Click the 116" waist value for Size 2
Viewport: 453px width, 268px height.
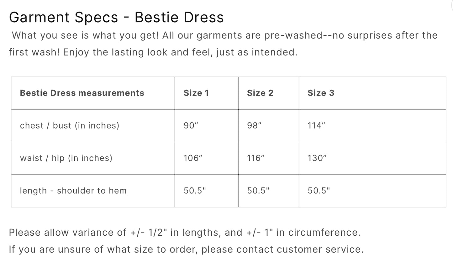[255, 158]
